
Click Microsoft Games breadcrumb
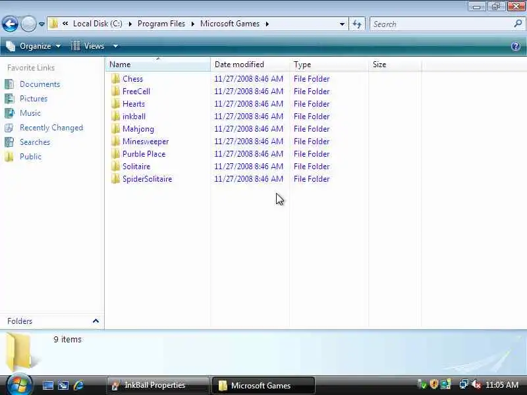pyautogui.click(x=230, y=24)
